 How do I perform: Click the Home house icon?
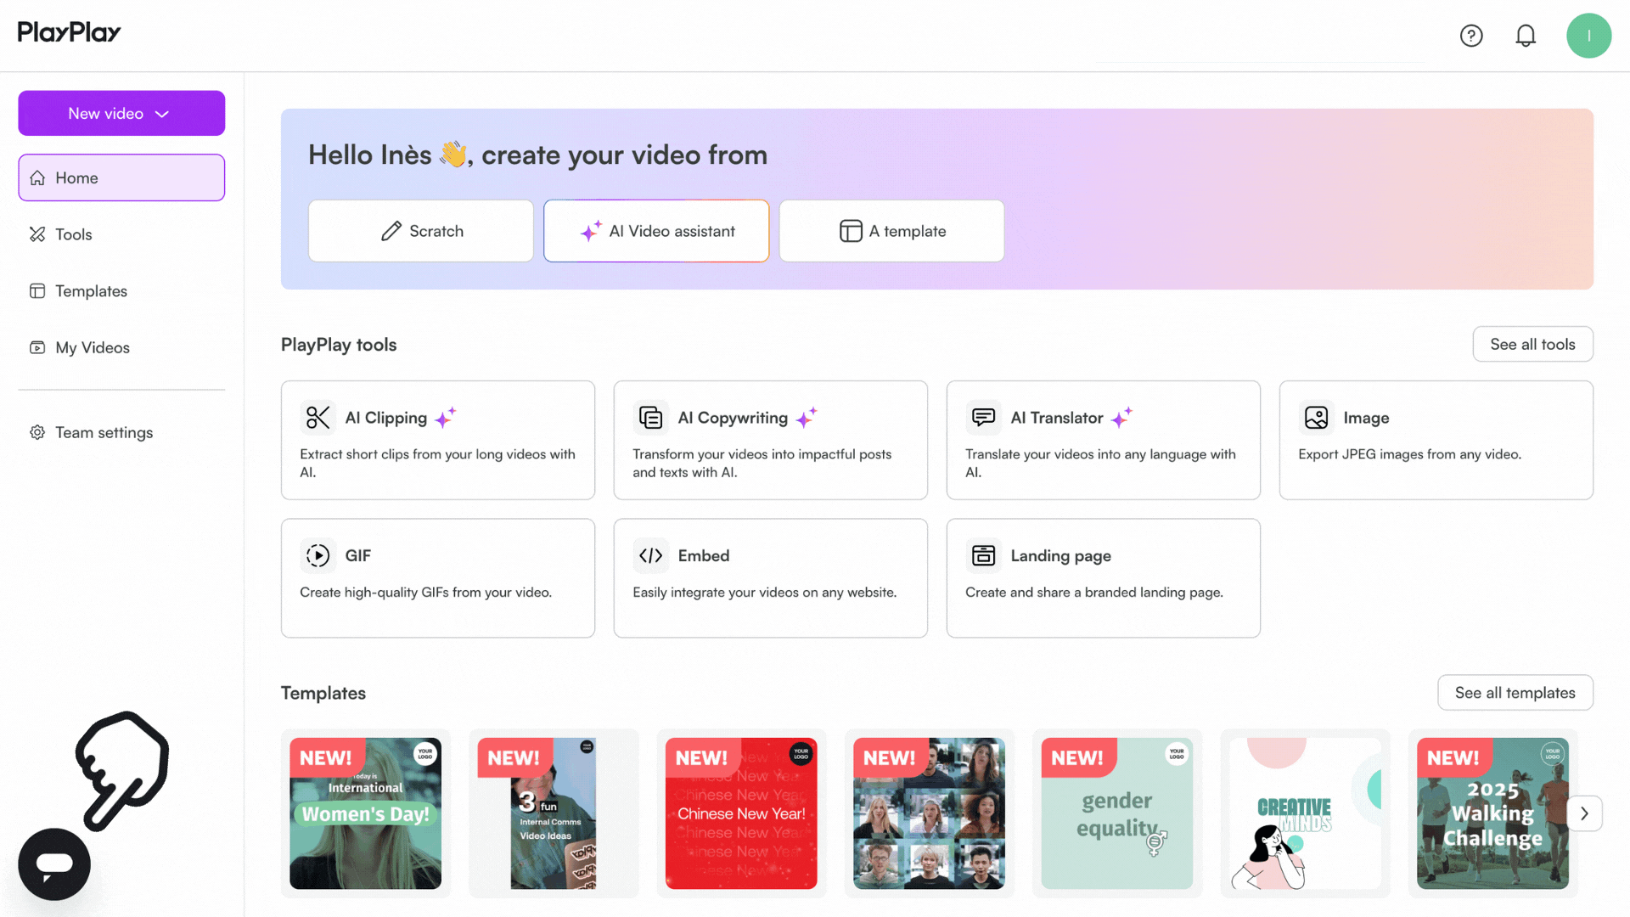[x=37, y=177]
